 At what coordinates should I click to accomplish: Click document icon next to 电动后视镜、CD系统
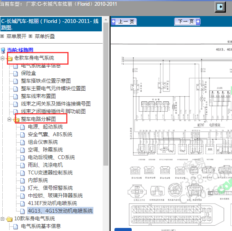pos(23,158)
